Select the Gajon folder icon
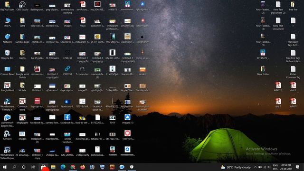 point(22,53)
